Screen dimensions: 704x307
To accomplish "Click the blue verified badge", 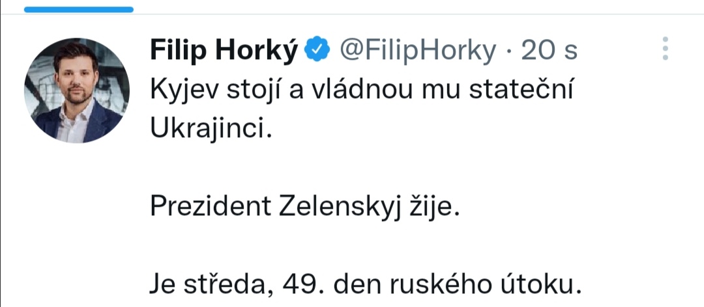I will 319,50.
